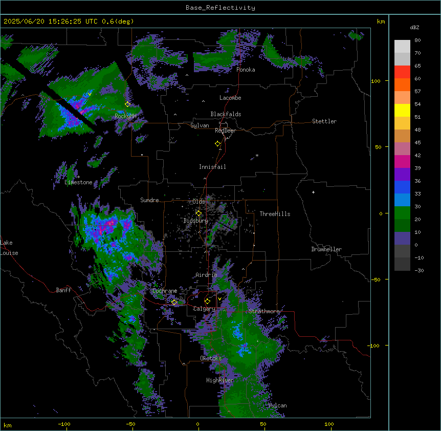This screenshot has height=431, width=441.
Task: Click the 80 dBZ light grey swatch
Action: [402, 47]
